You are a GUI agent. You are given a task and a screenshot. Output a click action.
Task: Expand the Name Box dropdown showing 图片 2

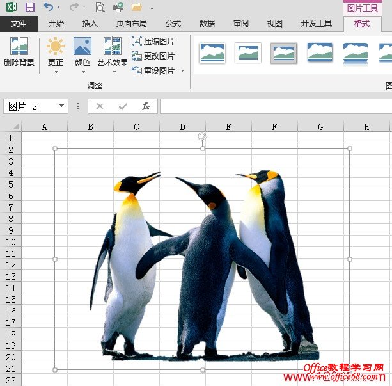[x=62, y=106]
